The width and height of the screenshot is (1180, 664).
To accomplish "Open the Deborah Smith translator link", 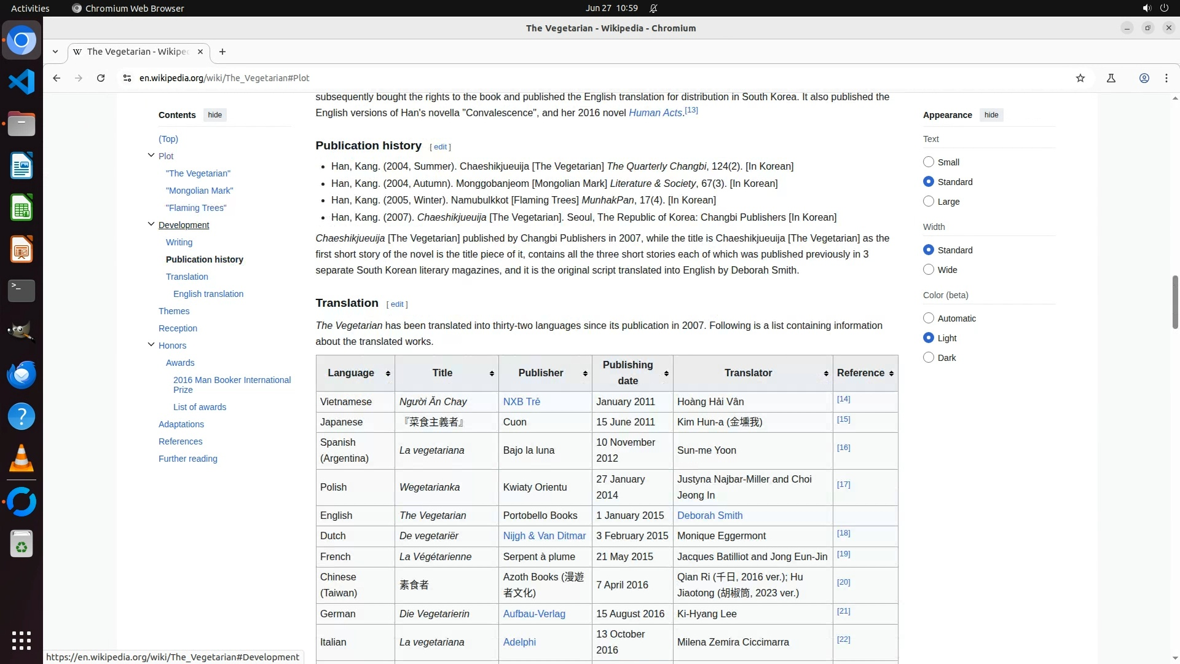I will pyautogui.click(x=709, y=515).
